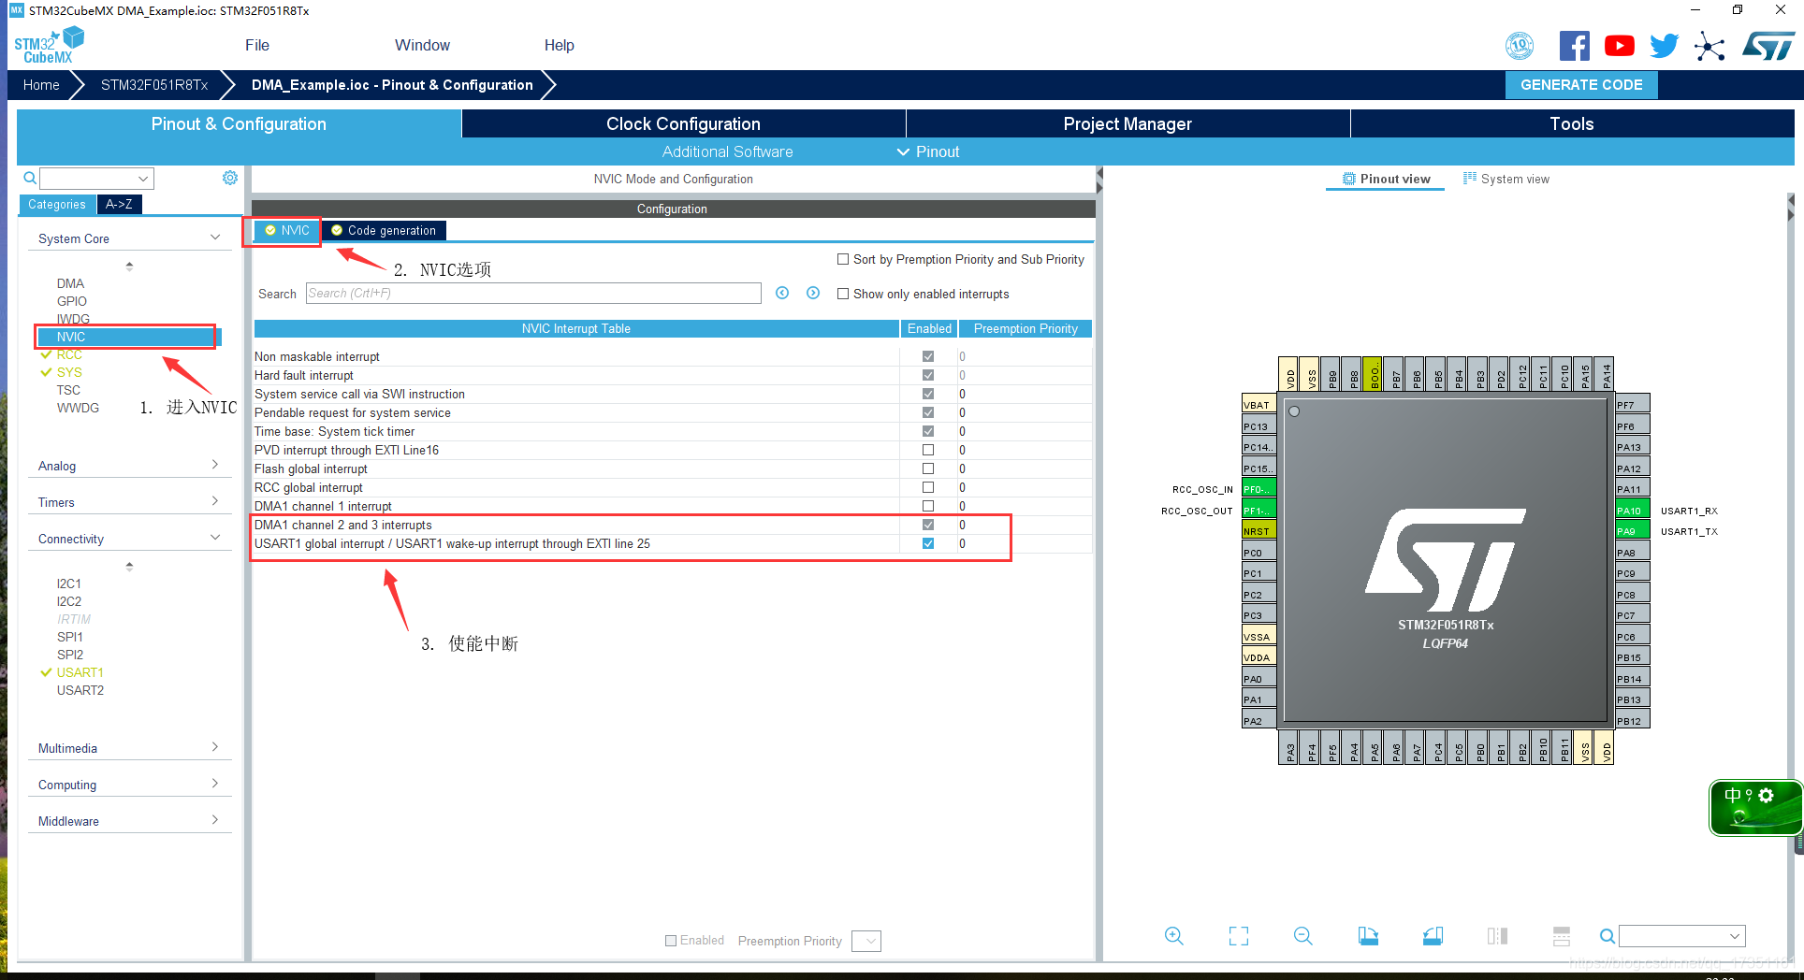1804x980 pixels.
Task: Open the ST Twitter icon
Action: (x=1665, y=46)
